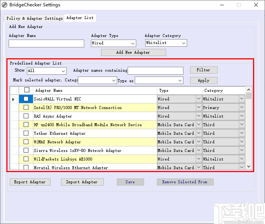Check the RAS Async Adapter checkbox
Image resolution: width=265 pixels, height=224 pixels.
click(x=26, y=116)
